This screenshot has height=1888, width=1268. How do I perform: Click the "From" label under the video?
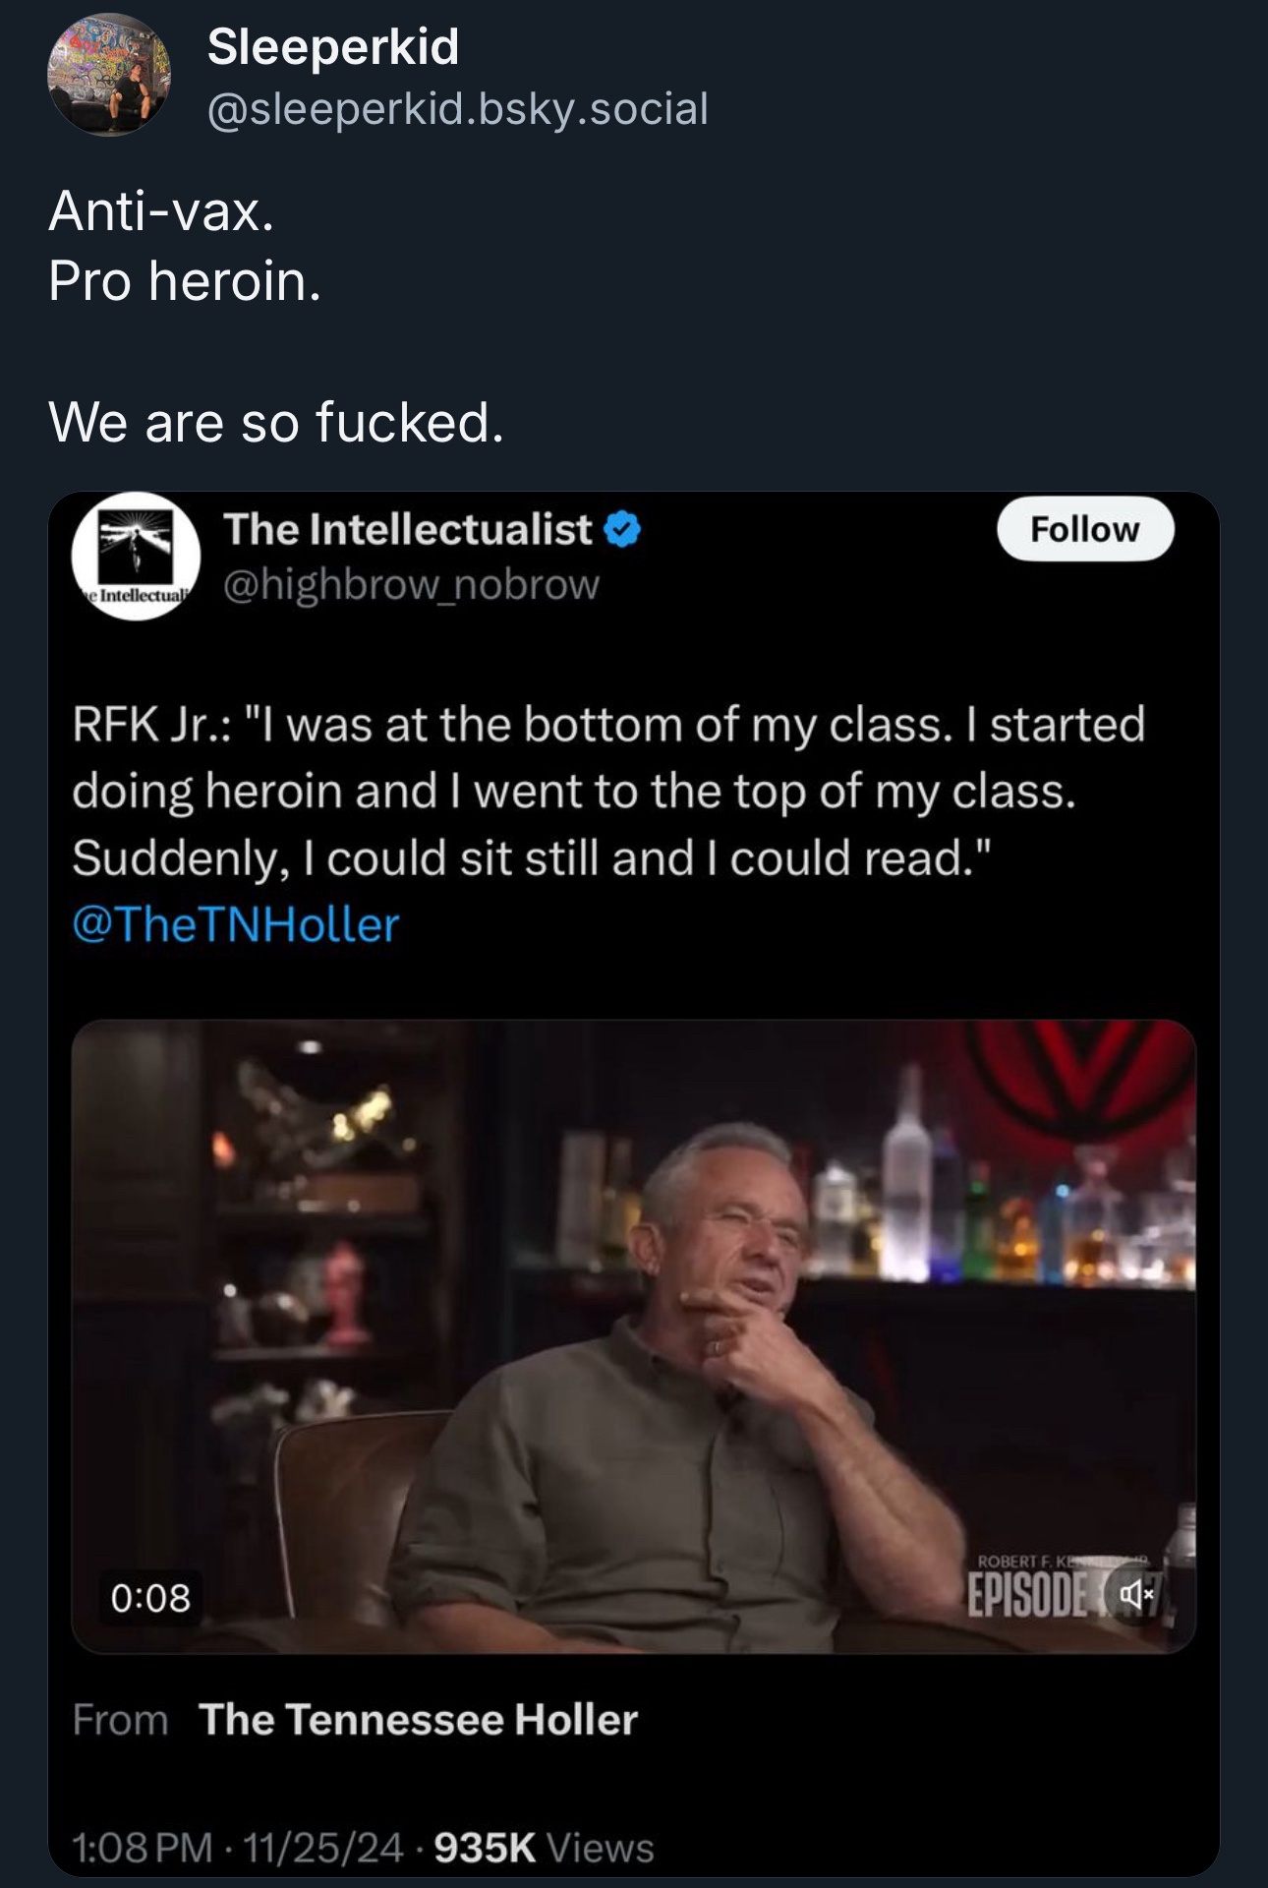pyautogui.click(x=120, y=1721)
